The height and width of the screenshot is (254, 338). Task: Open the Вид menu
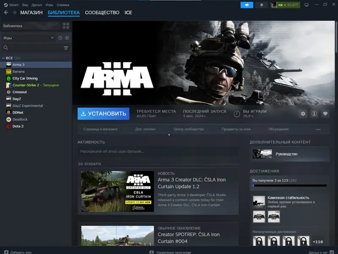(25, 5)
